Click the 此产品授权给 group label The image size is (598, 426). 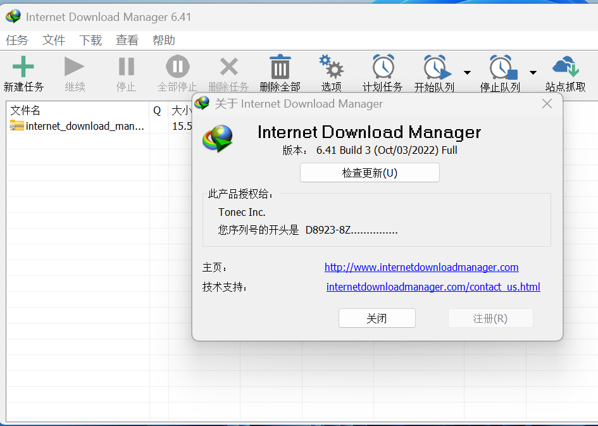[x=240, y=194]
